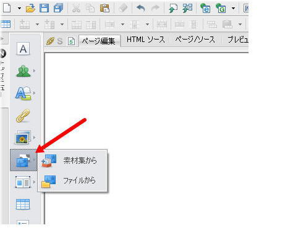Expand the arrow beside the people clipart icon

(x=34, y=70)
